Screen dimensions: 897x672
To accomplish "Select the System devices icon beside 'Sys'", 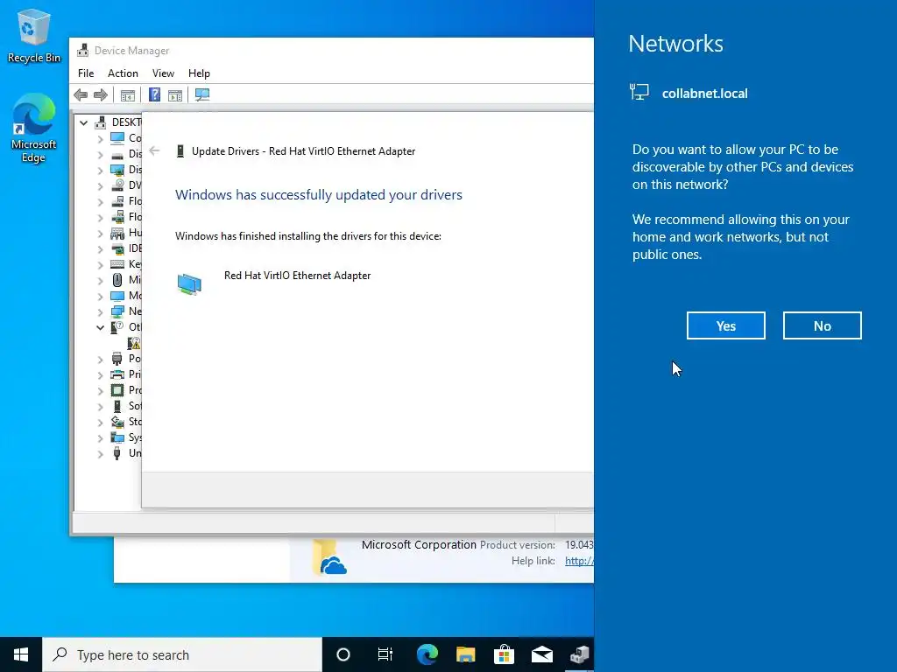I will pyautogui.click(x=117, y=437).
